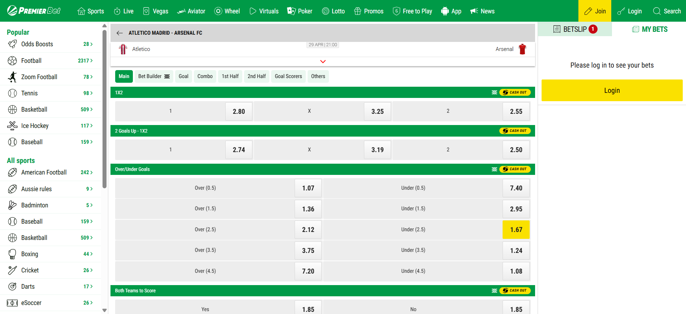Select Over (2.5) odds 2.12

click(308, 230)
